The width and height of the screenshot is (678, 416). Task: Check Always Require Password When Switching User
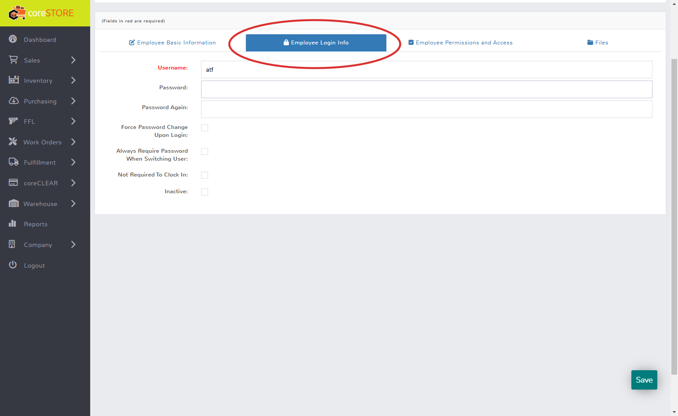tap(205, 151)
